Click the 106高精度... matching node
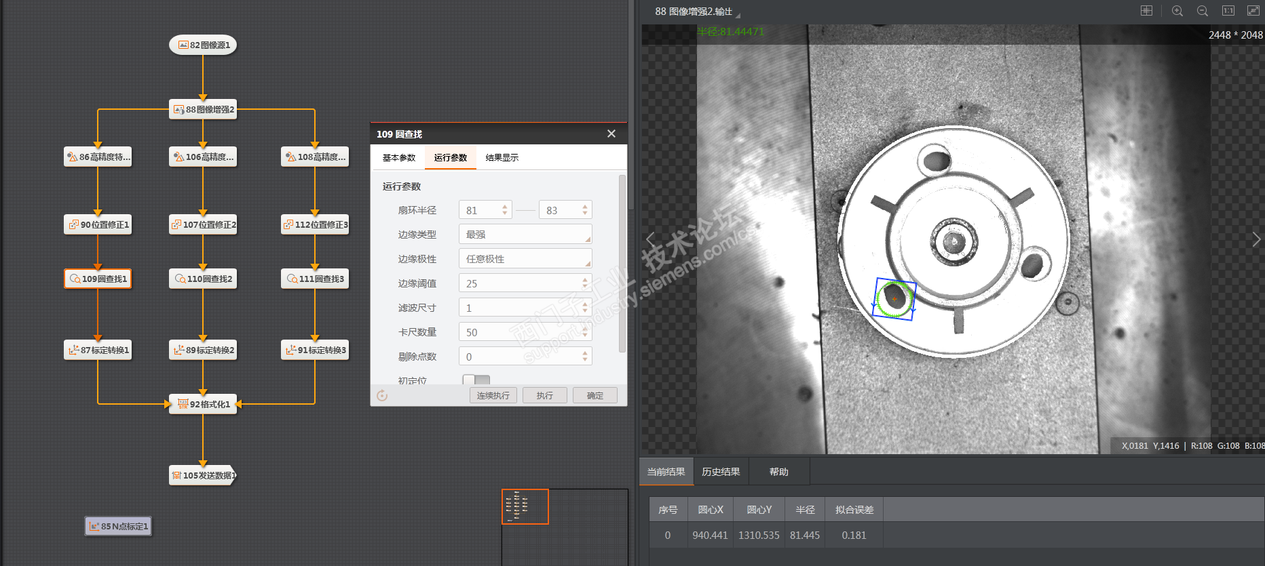This screenshot has width=1265, height=566. (x=203, y=157)
